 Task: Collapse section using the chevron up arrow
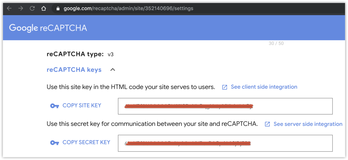click(x=113, y=70)
